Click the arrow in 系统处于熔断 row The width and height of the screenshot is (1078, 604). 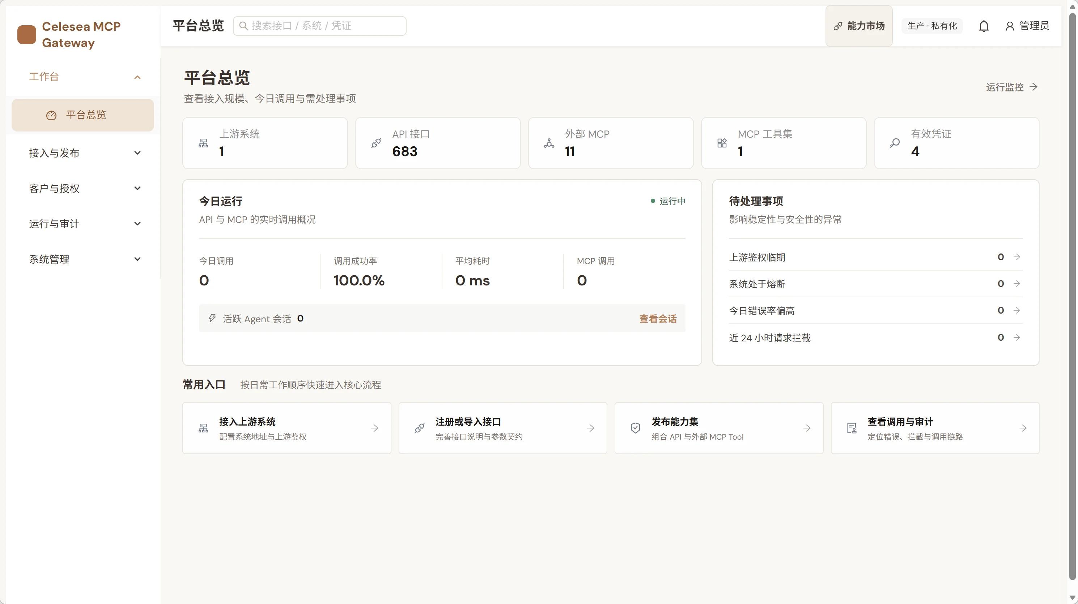[1017, 284]
